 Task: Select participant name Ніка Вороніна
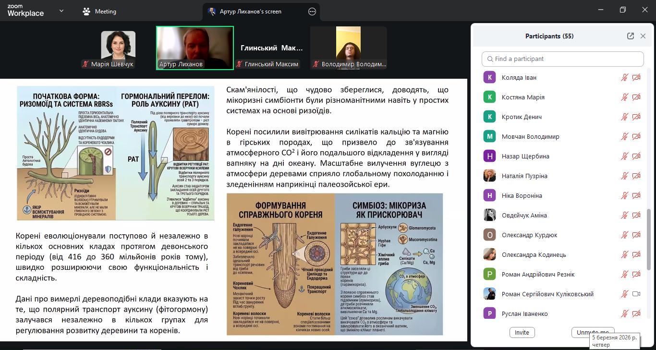click(522, 195)
